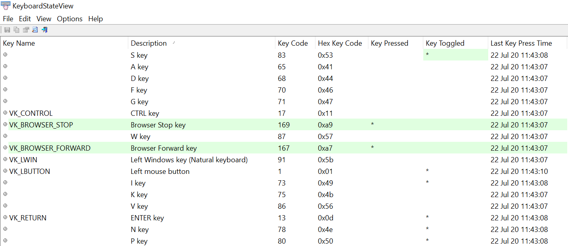Click the state icon beside VK_BROWSER_STOP
This screenshot has height=246, width=568.
point(4,125)
